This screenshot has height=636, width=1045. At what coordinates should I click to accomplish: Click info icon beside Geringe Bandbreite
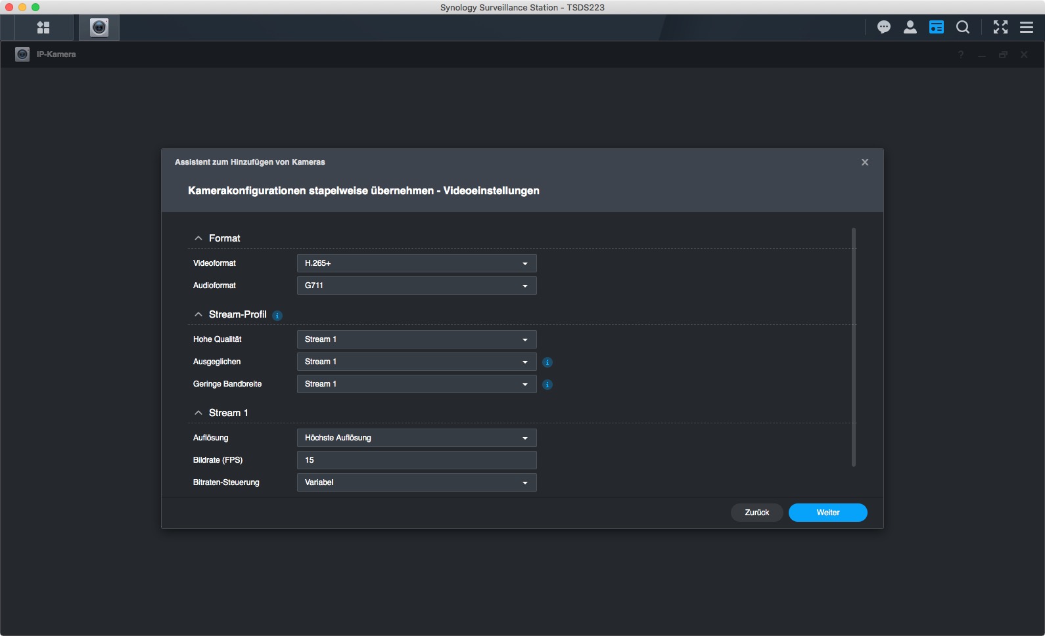pyautogui.click(x=547, y=385)
